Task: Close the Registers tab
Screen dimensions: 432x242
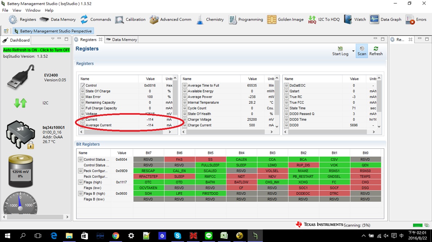Action: [x=101, y=40]
